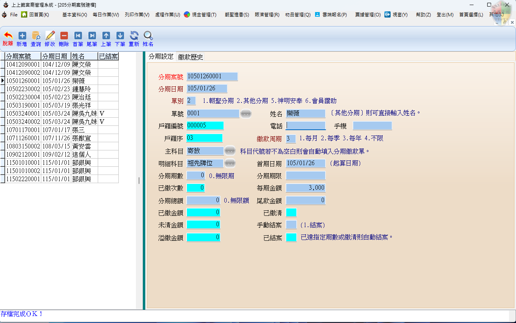Click the 手動結案 field box

click(291, 225)
